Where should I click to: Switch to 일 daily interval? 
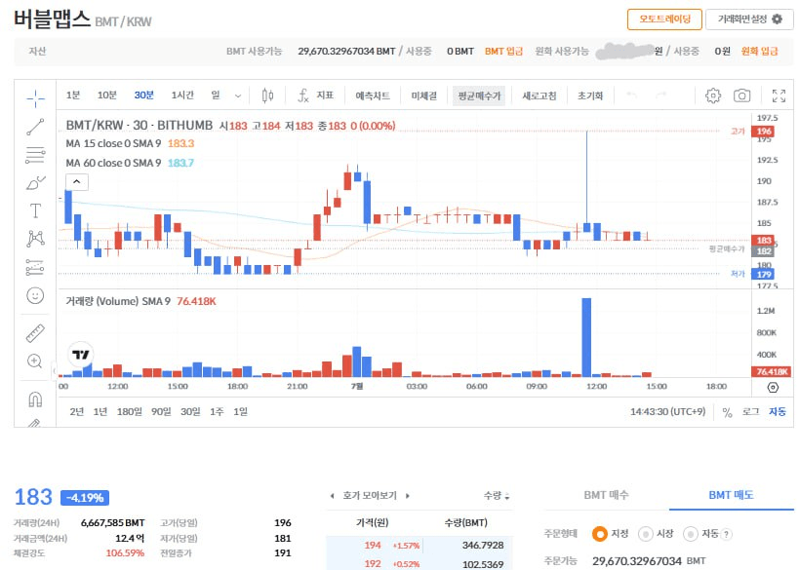(215, 95)
